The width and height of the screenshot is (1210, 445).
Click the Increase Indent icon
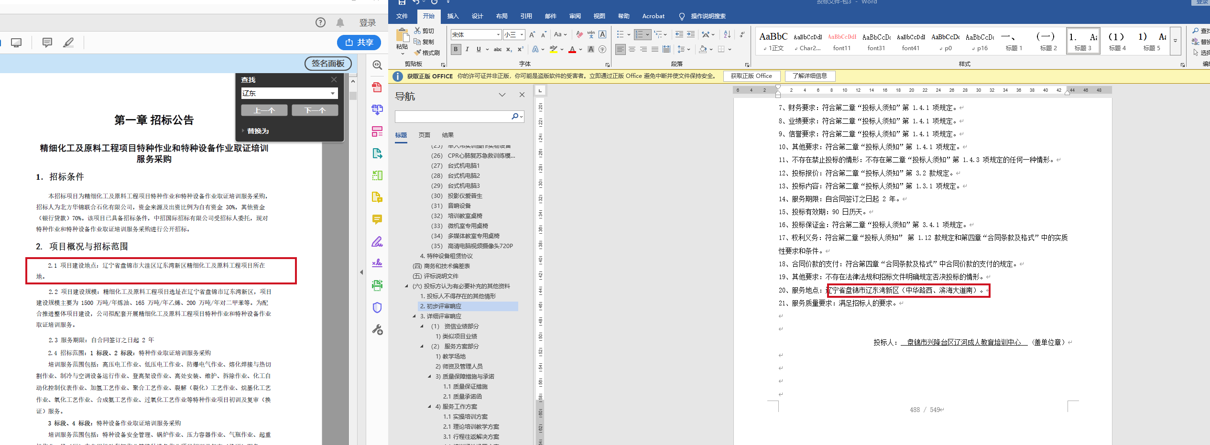[690, 34]
